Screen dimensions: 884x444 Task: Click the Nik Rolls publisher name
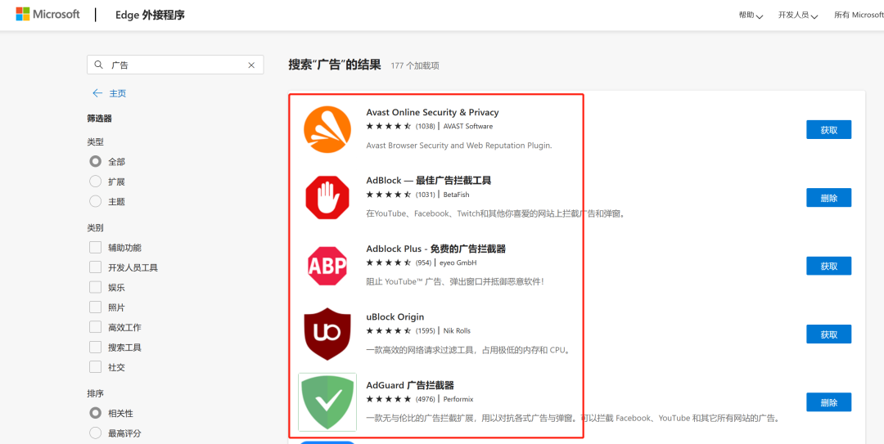458,330
